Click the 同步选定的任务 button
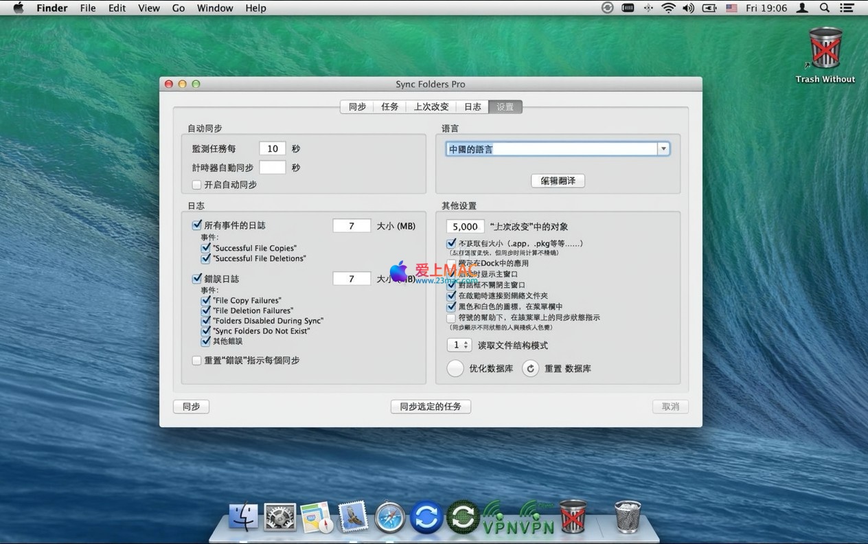Screen dimensions: 868x544 coord(431,407)
